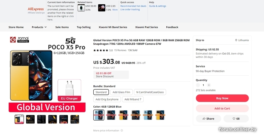The height and width of the screenshot is (137, 264).
Task: Open the USD 2.65 related item image
Action: [x=102, y=8]
